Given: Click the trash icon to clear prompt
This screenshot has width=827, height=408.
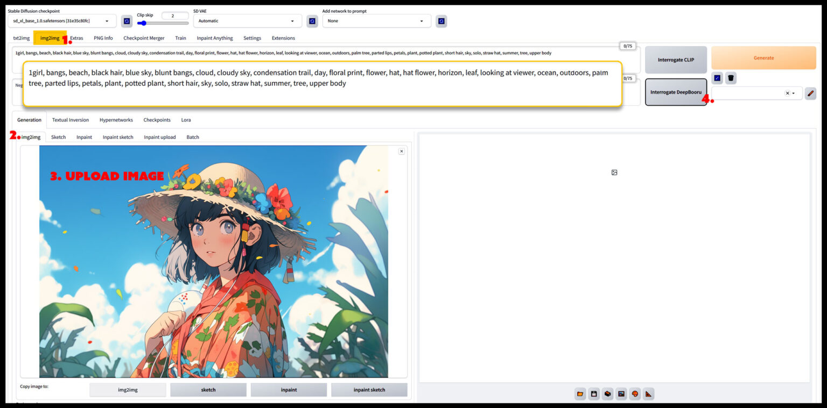Looking at the screenshot, I should [x=731, y=78].
